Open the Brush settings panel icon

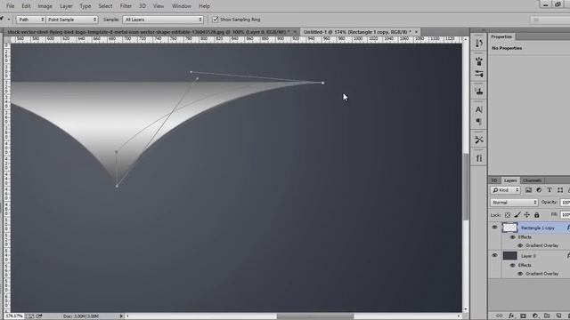point(479,74)
